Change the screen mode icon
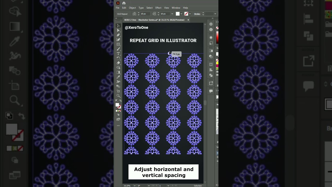 pyautogui.click(x=118, y=119)
